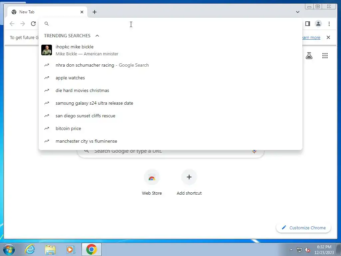Open the tab search dropdown arrow
The image size is (341, 256).
(297, 12)
